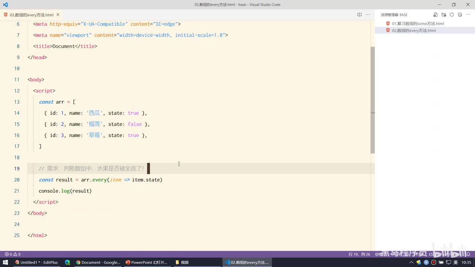Viewport: 475px width, 267px height.
Task: Click the split editor icon
Action: pyautogui.click(x=360, y=15)
